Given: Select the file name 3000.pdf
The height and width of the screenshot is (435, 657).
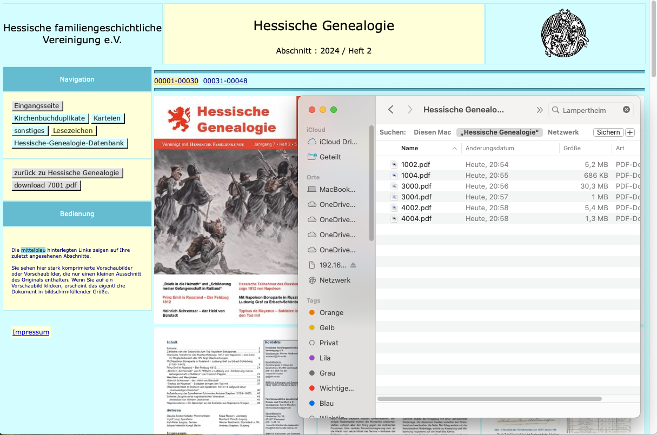Looking at the screenshot, I should (x=416, y=186).
